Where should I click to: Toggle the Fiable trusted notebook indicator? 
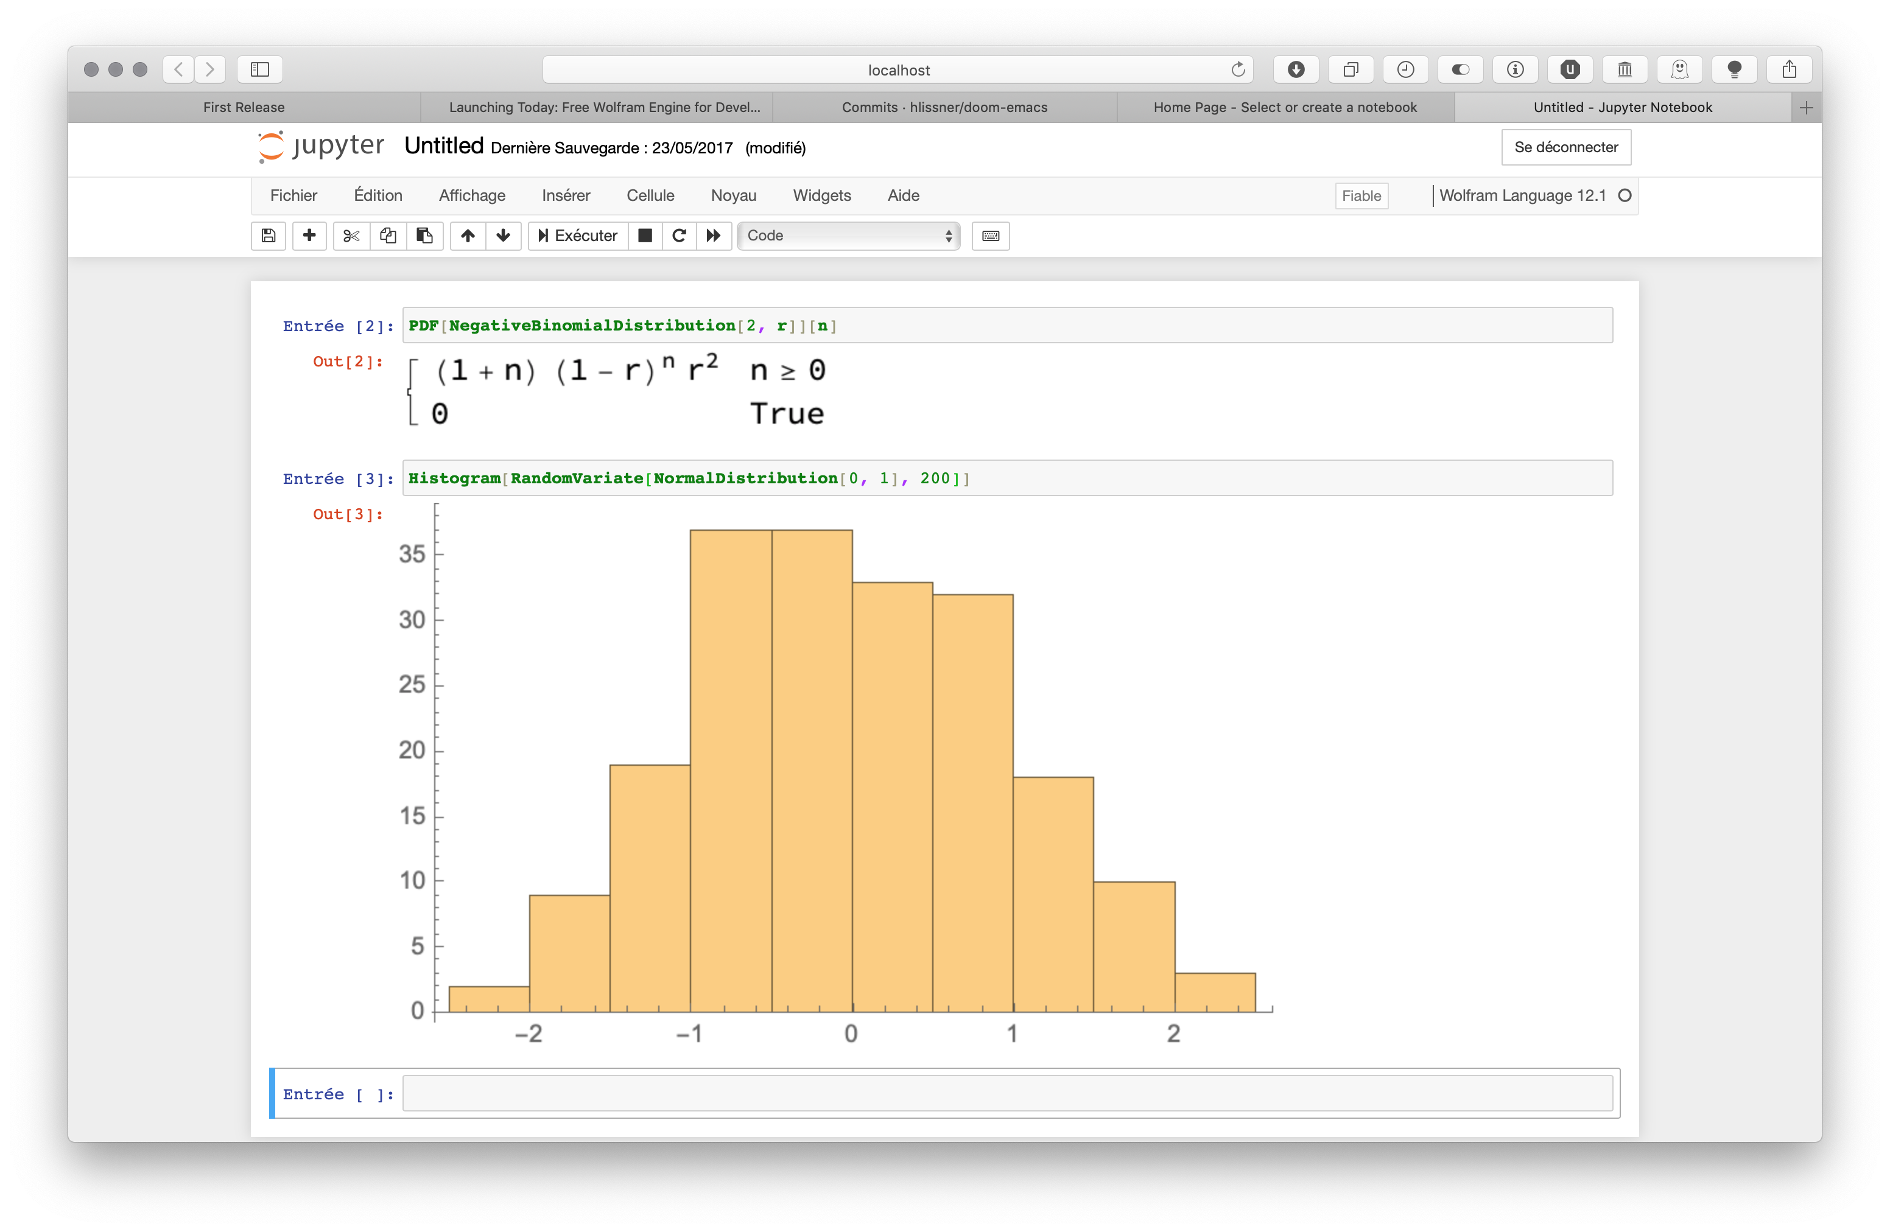tap(1361, 196)
